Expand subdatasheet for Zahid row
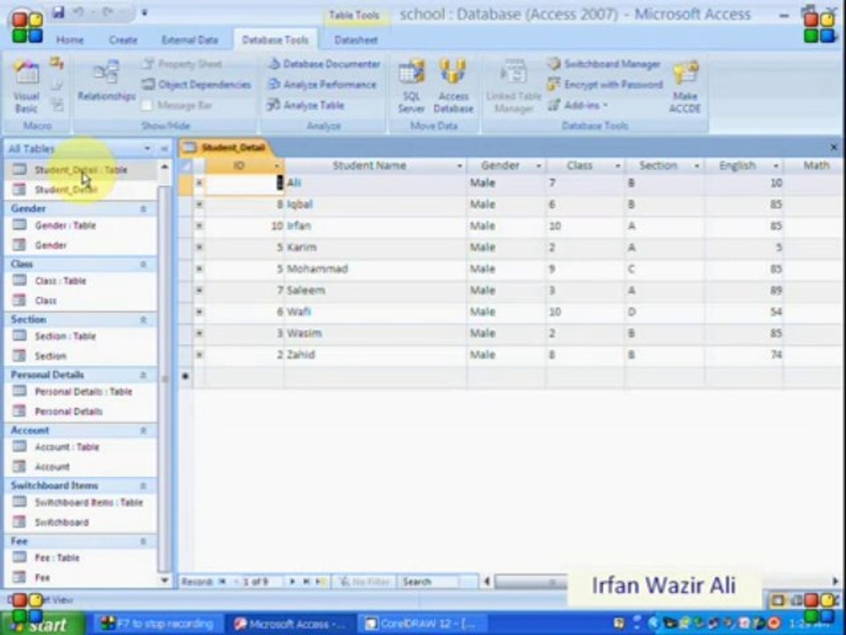 [x=199, y=355]
